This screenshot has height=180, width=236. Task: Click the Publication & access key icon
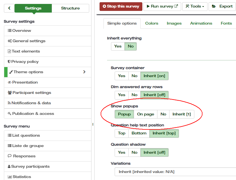click(x=10, y=114)
